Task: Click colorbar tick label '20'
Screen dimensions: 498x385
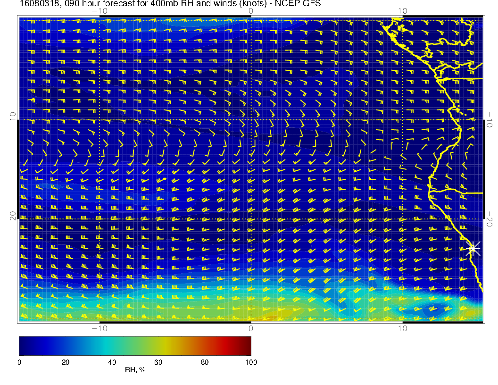Action: pyautogui.click(x=66, y=362)
